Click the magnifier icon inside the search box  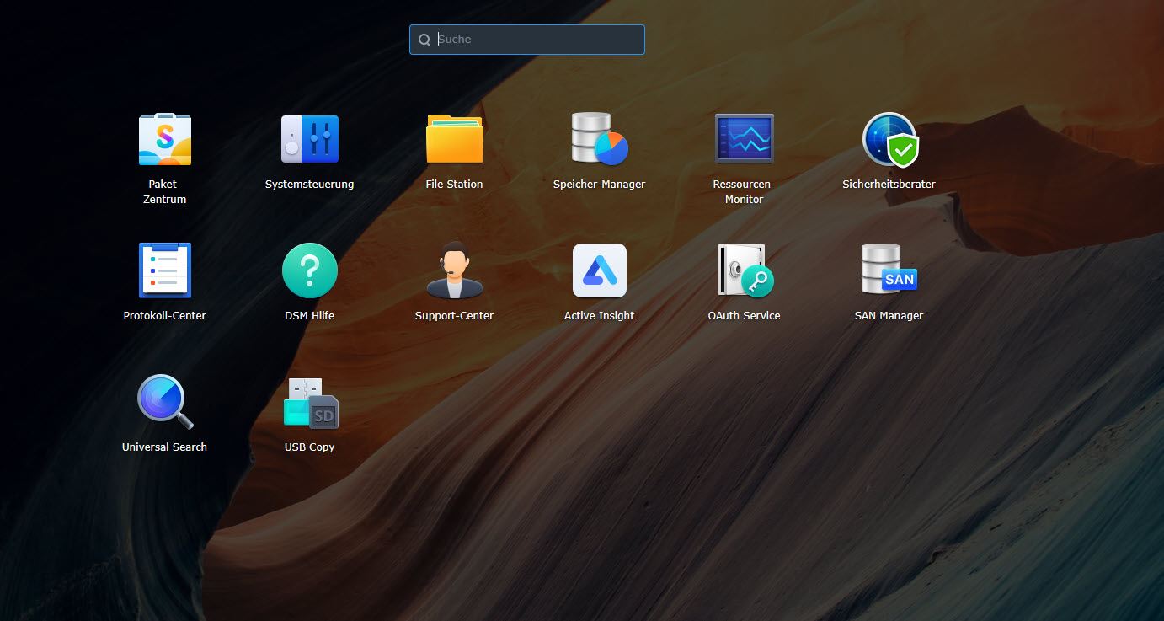[x=424, y=40]
